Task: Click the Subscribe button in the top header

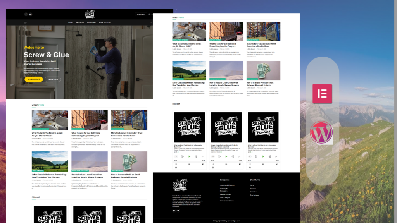Action: pyautogui.click(x=141, y=14)
